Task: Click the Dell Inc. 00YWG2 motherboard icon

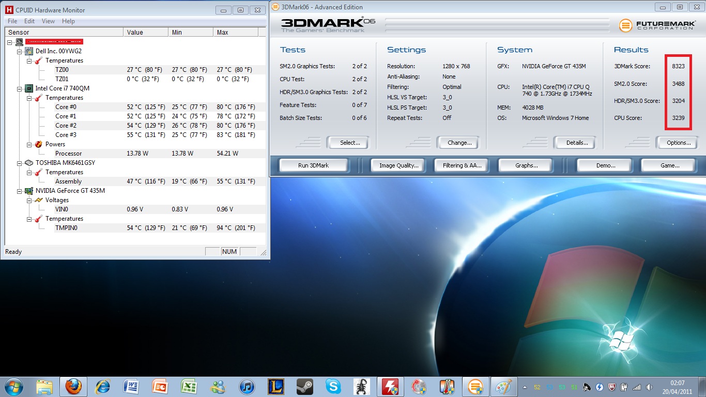Action: [x=29, y=51]
